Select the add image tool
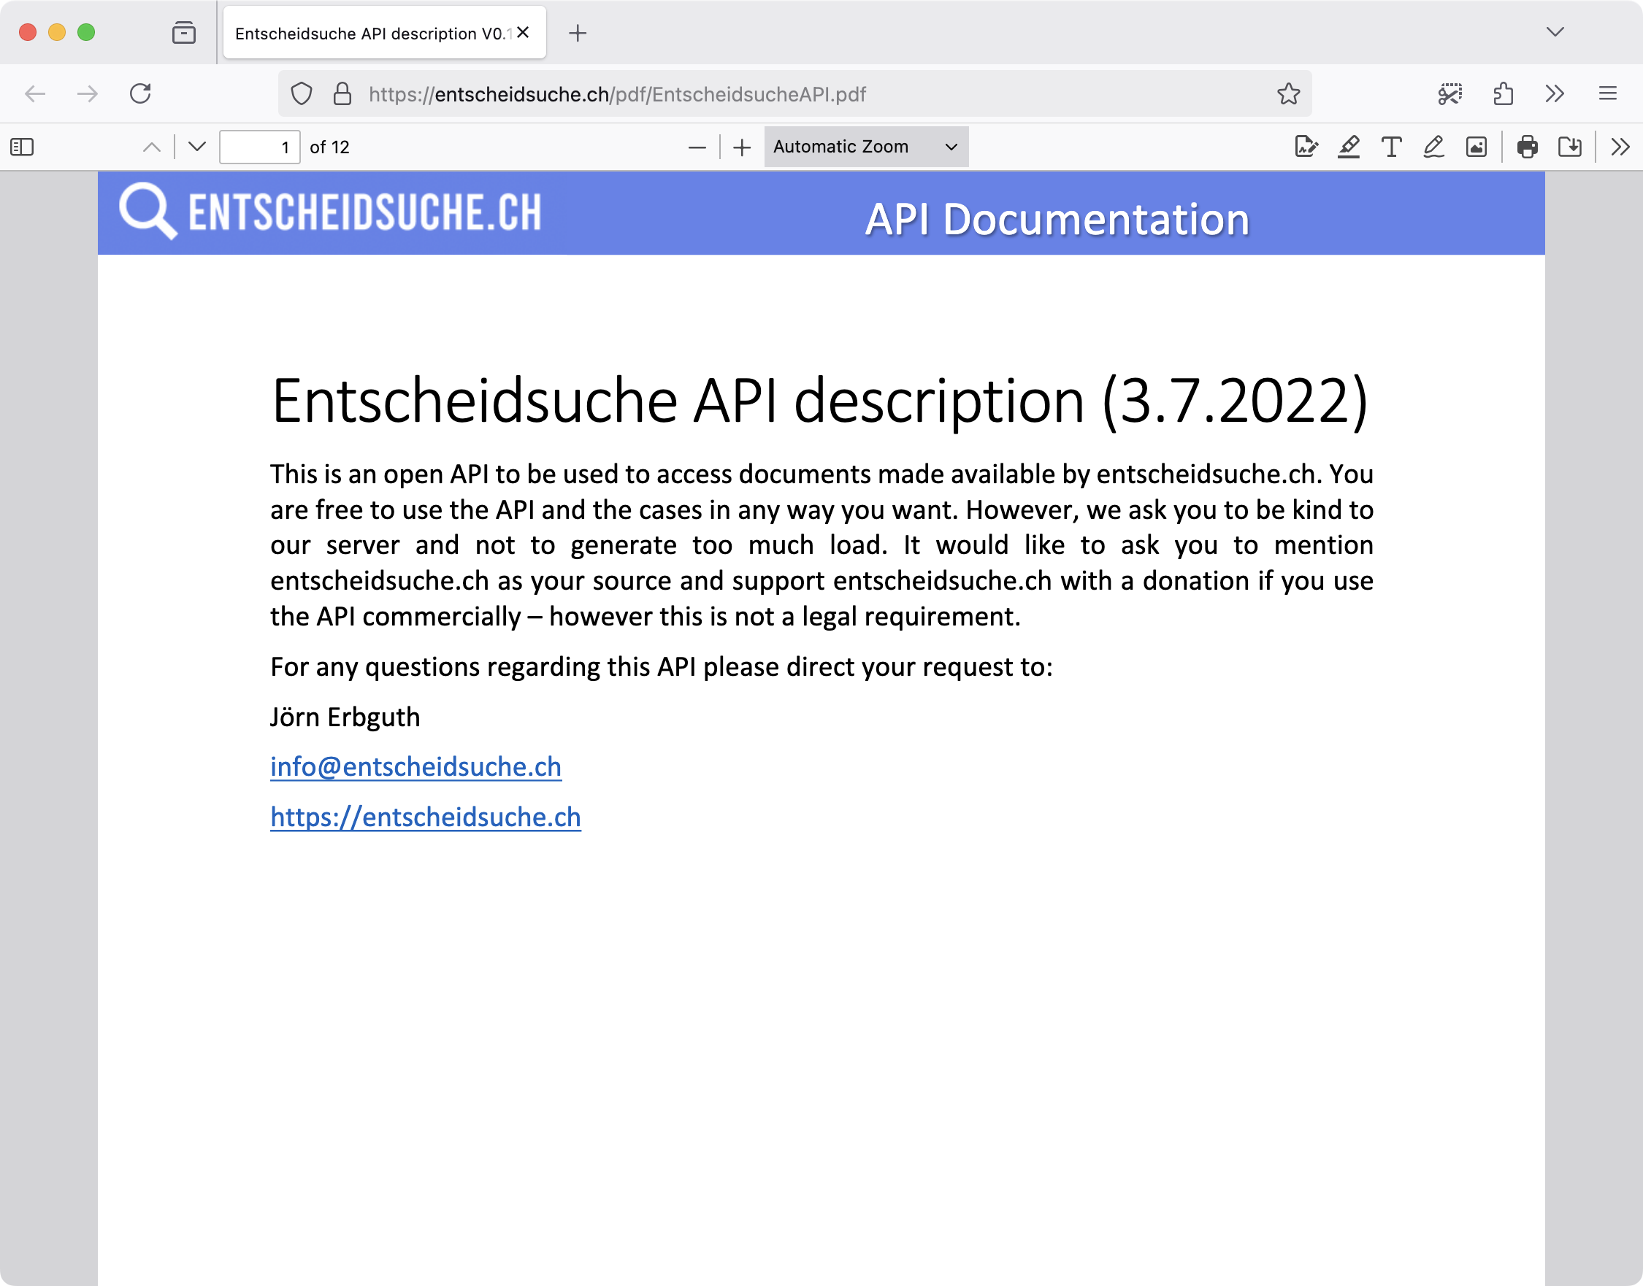 (x=1477, y=147)
